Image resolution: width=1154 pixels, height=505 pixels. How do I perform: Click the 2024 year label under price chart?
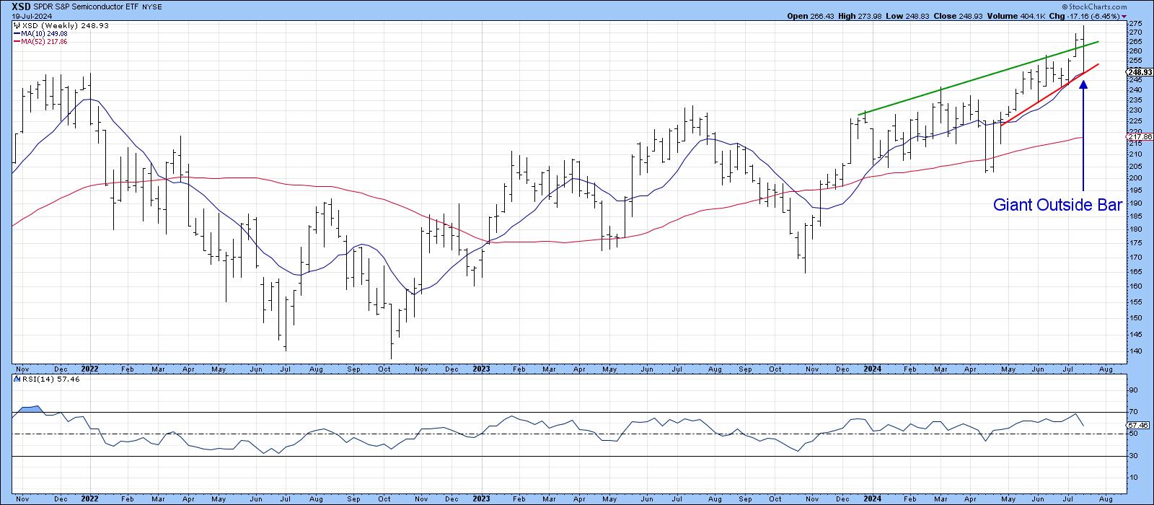pos(873,368)
